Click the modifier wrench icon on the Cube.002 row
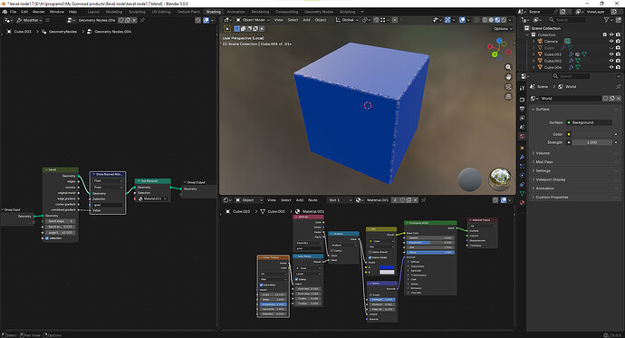The width and height of the screenshot is (625, 338). (572, 61)
